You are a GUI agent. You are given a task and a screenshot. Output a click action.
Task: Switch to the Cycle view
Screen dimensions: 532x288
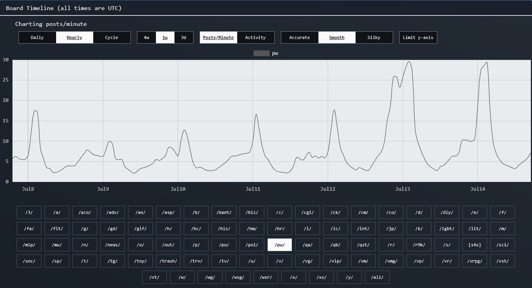[111, 37]
